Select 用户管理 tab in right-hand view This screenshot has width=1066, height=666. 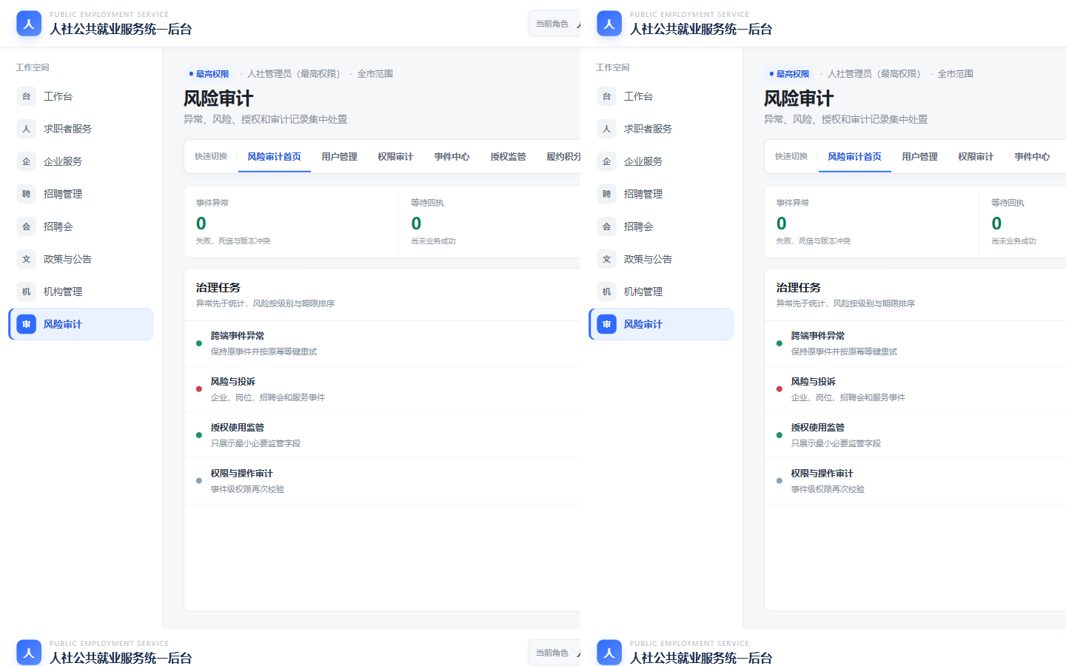[x=919, y=157]
